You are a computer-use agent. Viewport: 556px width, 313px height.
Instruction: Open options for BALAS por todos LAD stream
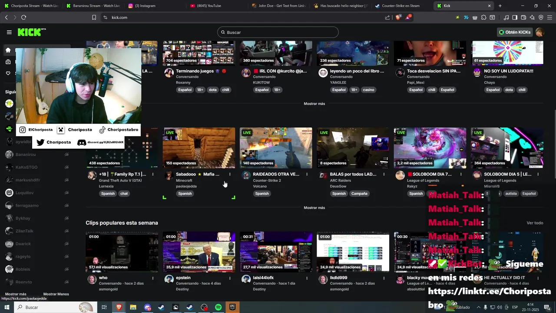(x=384, y=174)
